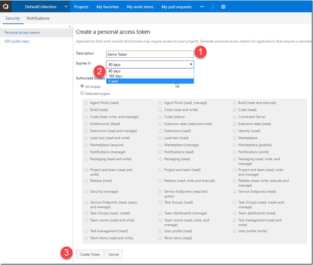Open the Expires In dropdown
313x265 pixels.
(150, 65)
